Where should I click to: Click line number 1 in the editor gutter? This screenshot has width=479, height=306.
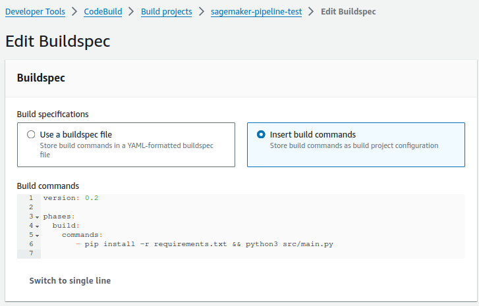(30, 198)
